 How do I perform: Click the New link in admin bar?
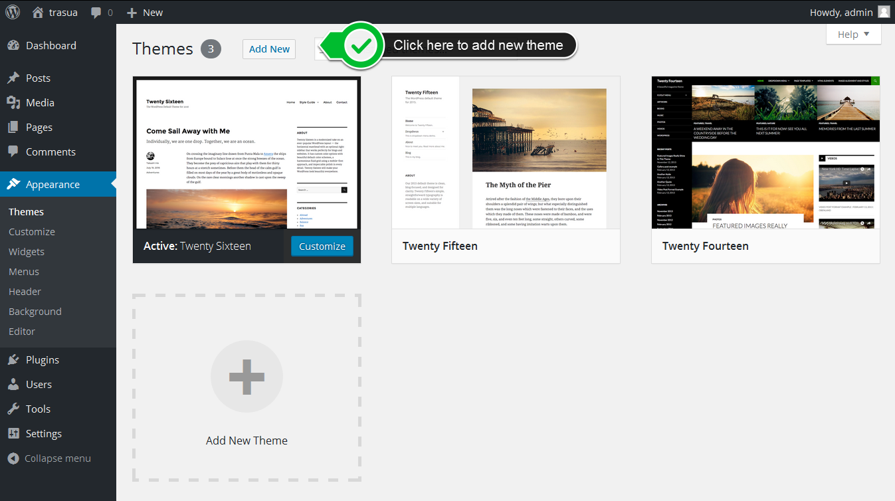[x=153, y=13]
